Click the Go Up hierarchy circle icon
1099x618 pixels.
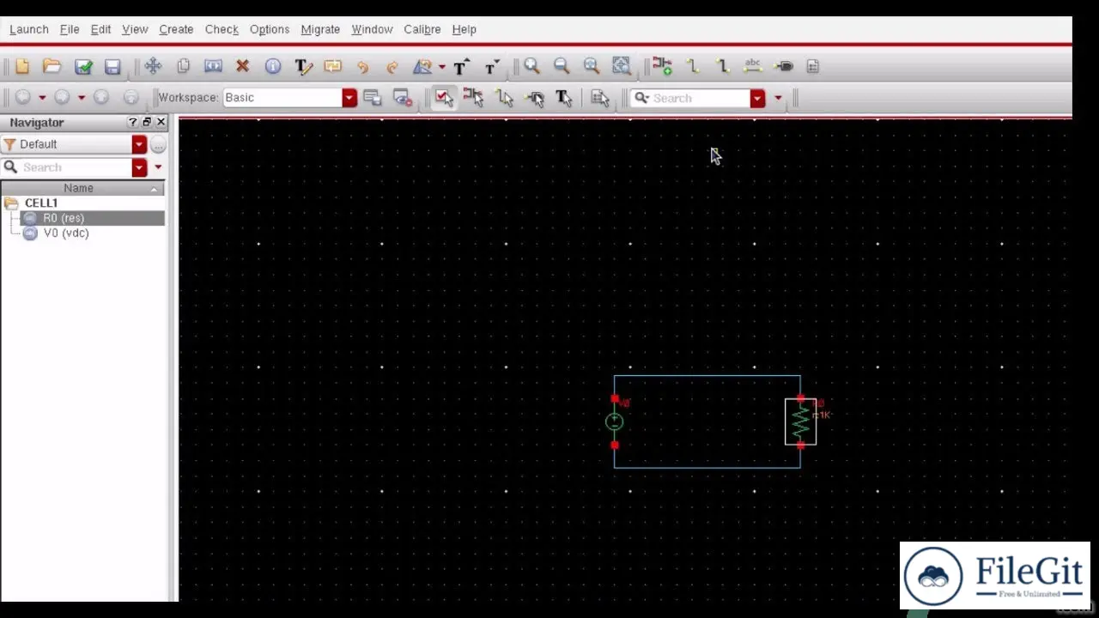[101, 98]
